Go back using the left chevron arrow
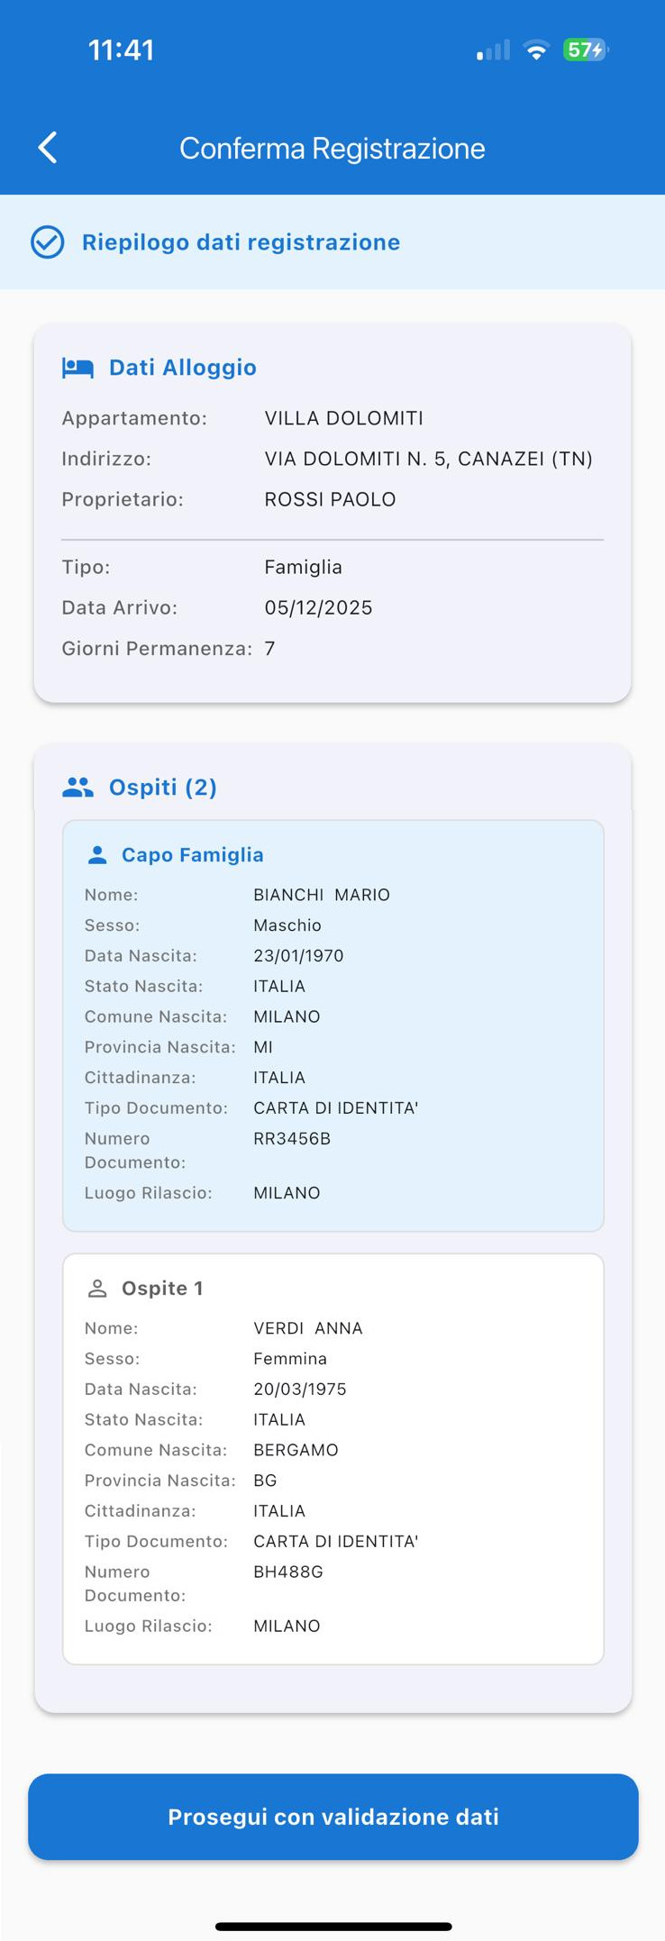 click(x=47, y=147)
